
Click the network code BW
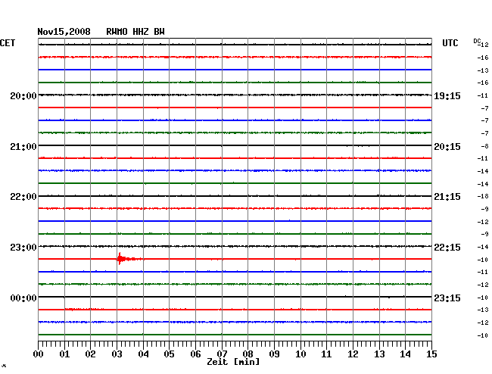(x=159, y=32)
